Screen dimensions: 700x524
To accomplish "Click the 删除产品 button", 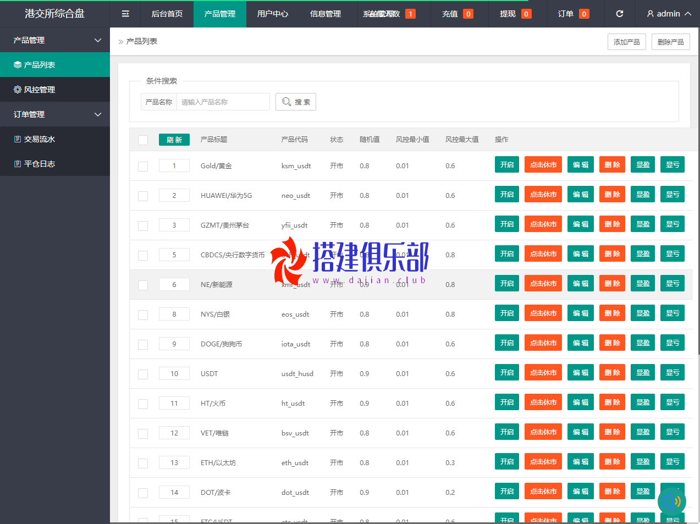I will pos(671,42).
